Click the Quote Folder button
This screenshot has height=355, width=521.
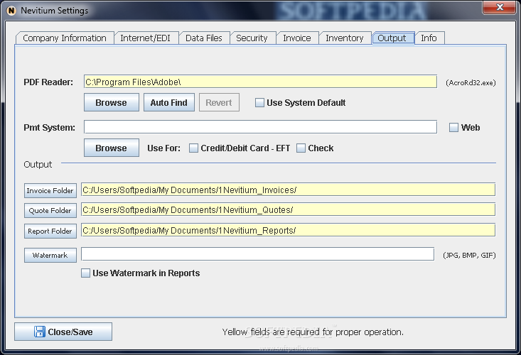[x=50, y=210]
